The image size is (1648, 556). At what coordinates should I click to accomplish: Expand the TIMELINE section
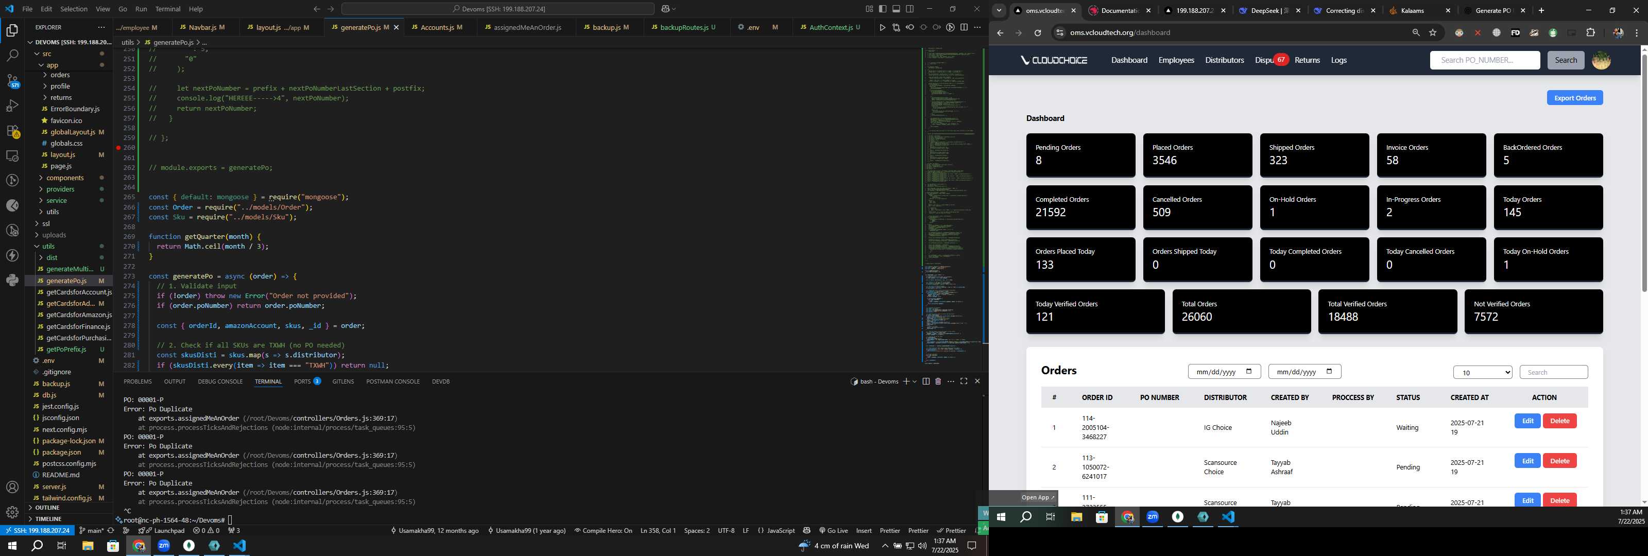(x=48, y=519)
